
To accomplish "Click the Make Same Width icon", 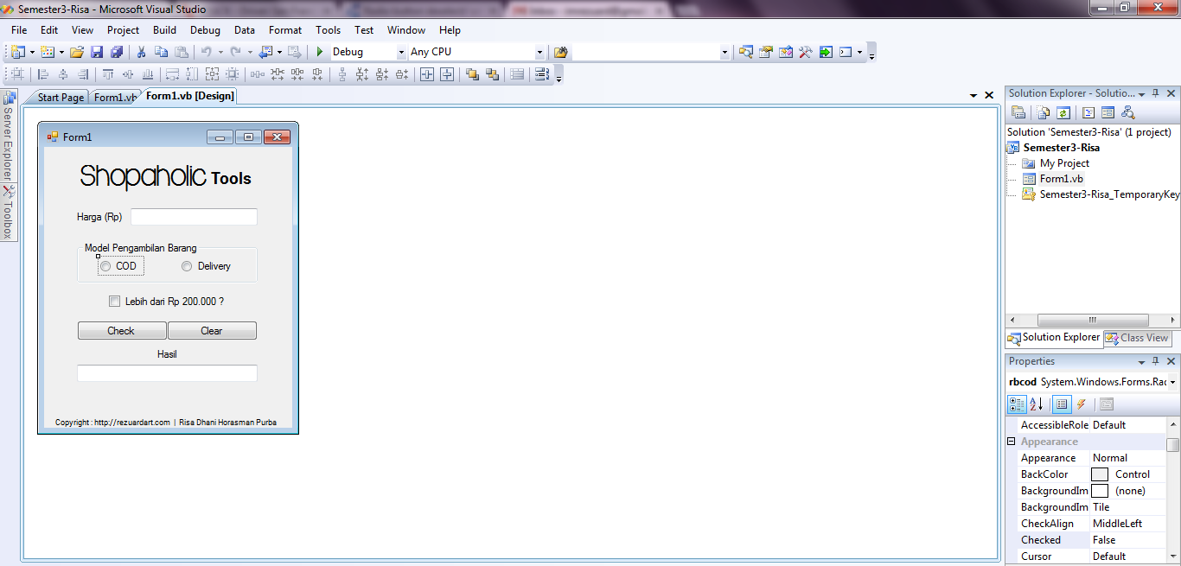I will (172, 74).
